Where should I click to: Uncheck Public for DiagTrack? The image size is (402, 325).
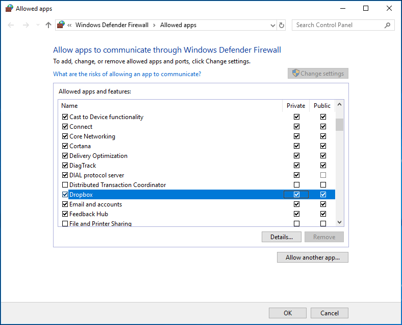tap(323, 166)
